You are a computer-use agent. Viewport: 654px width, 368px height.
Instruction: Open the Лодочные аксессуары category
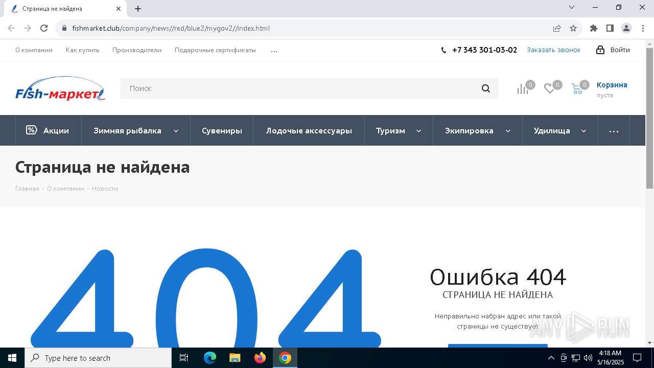pos(309,130)
